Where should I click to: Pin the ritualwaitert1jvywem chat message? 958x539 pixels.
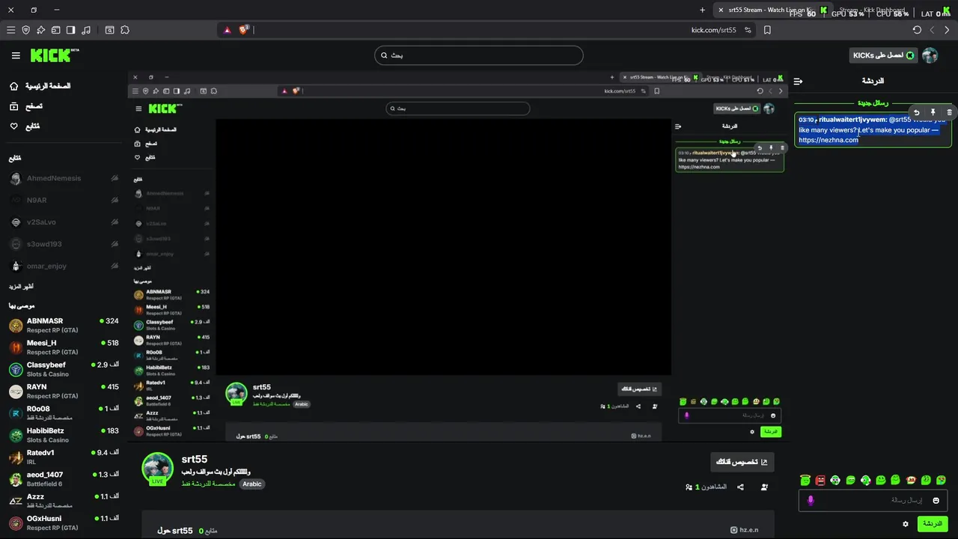pos(933,112)
